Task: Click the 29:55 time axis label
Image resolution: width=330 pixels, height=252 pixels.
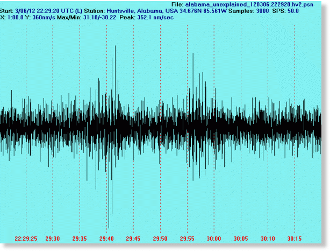Action: click(187, 239)
